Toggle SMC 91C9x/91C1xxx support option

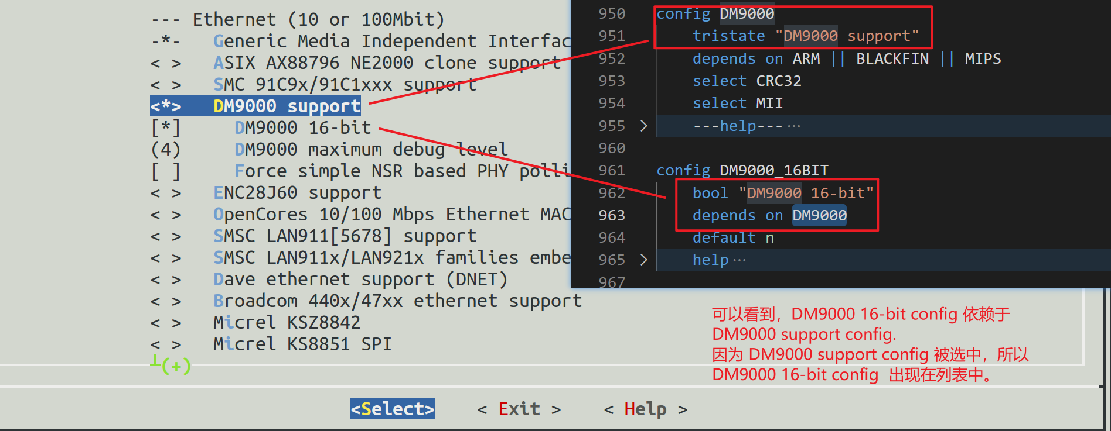[166, 85]
